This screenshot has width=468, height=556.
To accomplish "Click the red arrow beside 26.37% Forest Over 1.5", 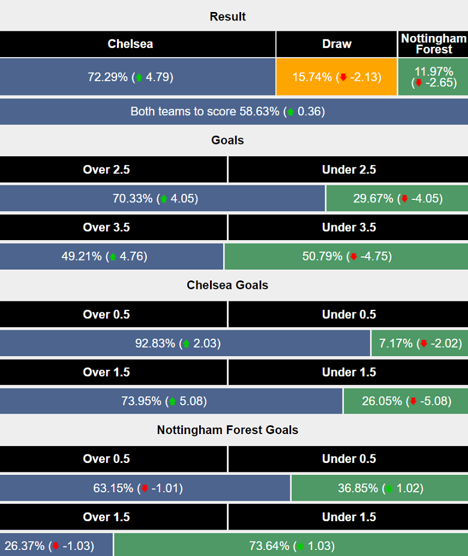I will [56, 546].
